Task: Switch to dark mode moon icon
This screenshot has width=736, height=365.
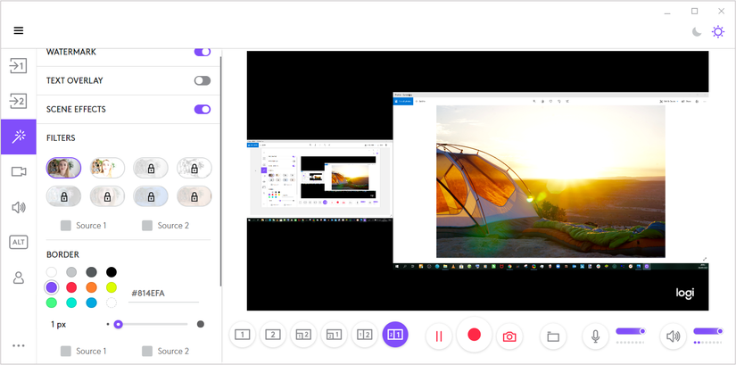Action: pos(697,32)
